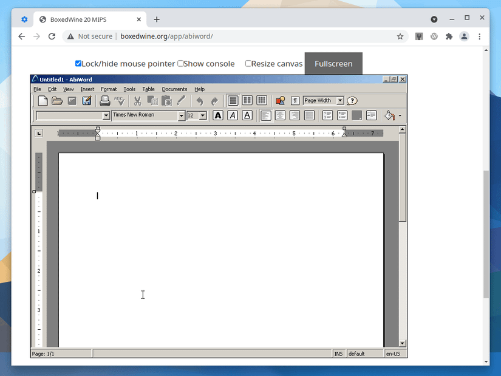Viewport: 501px width, 376px height.
Task: Reload the browser page
Action: (x=52, y=36)
